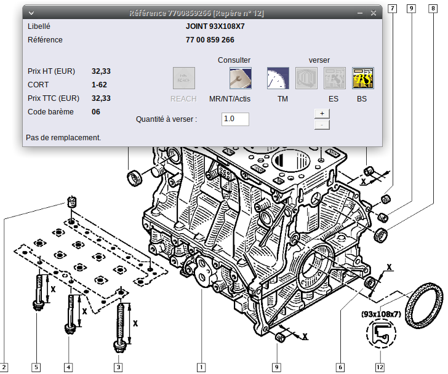The width and height of the screenshot is (448, 374).
Task: Close the Référence 7700859266 dialog
Action: coord(374,13)
